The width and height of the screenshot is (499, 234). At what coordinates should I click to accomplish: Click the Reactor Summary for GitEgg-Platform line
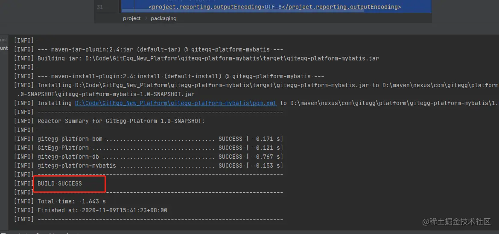point(121,121)
